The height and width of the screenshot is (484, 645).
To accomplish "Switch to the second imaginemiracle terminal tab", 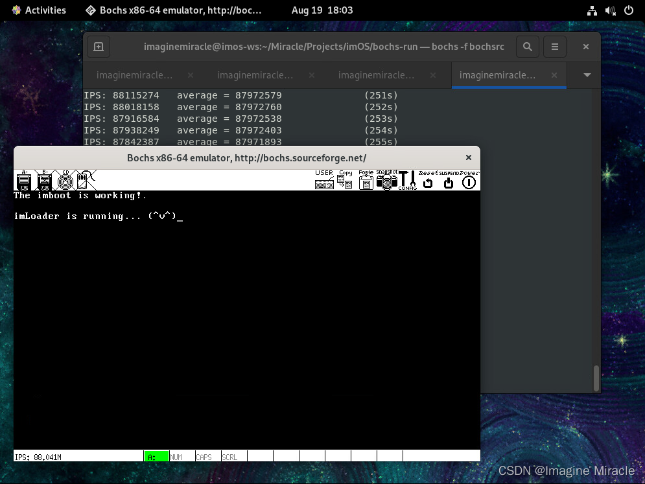I will (255, 75).
